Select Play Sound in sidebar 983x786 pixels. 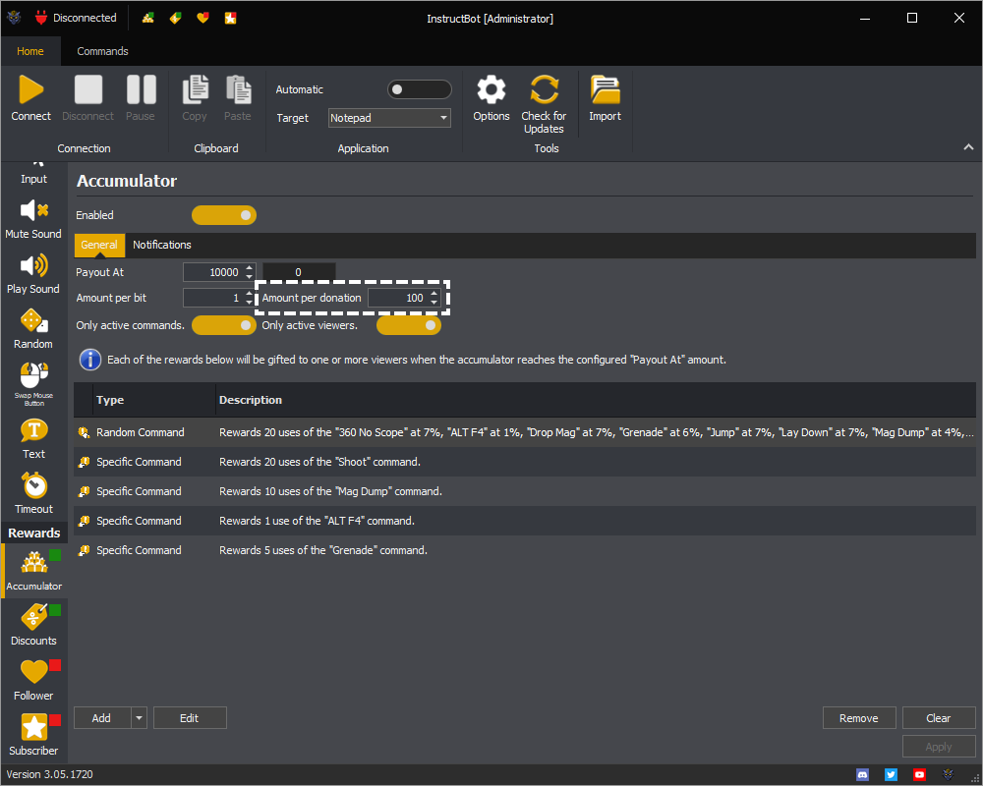pos(33,274)
